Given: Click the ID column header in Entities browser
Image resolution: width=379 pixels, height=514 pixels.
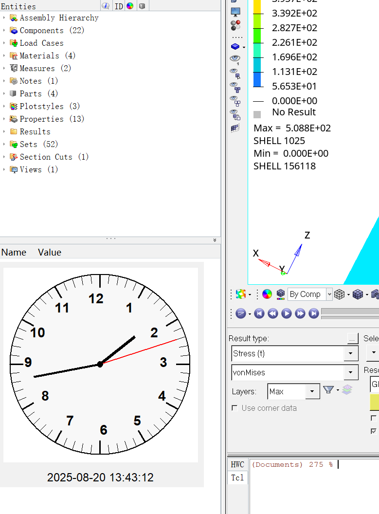Looking at the screenshot, I should (x=119, y=6).
